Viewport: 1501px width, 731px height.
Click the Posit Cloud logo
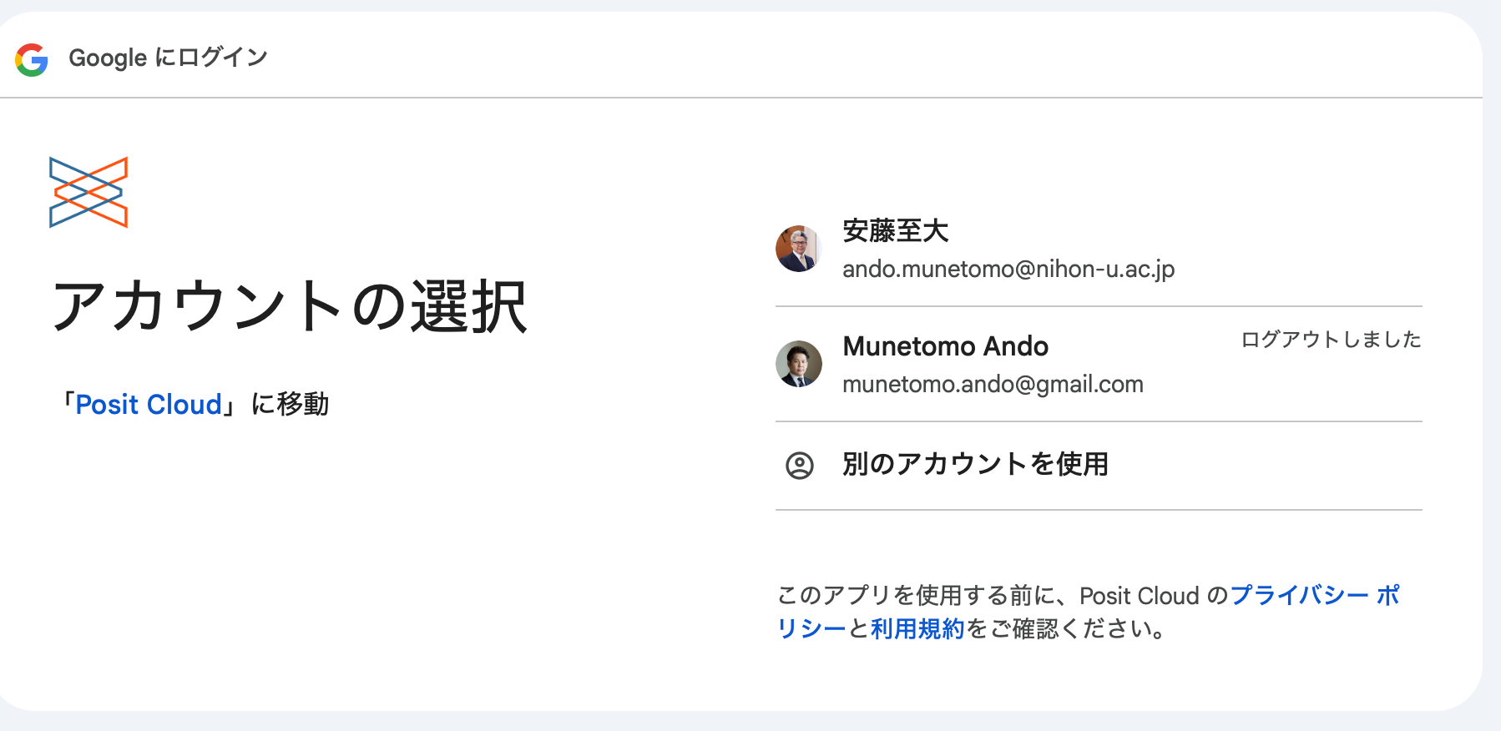pos(88,192)
